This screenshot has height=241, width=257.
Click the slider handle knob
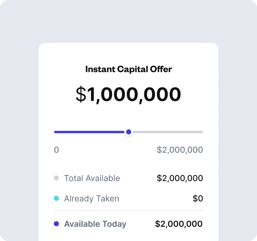click(129, 132)
